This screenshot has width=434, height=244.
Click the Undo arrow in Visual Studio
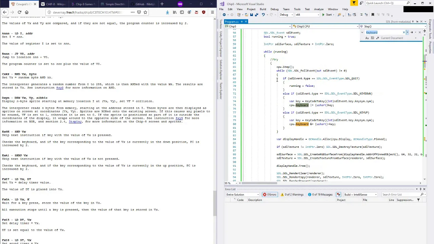point(263,15)
